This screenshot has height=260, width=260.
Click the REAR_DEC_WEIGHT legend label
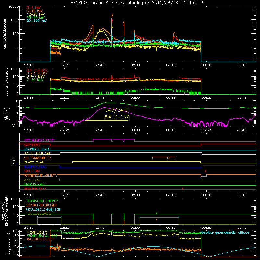(40, 214)
